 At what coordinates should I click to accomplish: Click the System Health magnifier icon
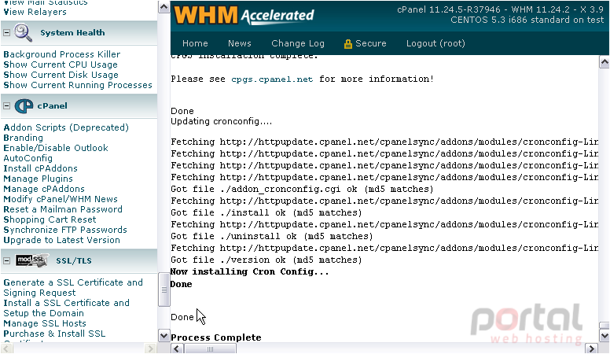[24, 33]
